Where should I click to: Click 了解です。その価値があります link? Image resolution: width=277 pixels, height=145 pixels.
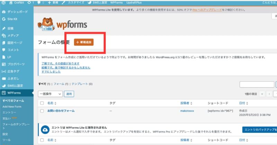coord(60,64)
